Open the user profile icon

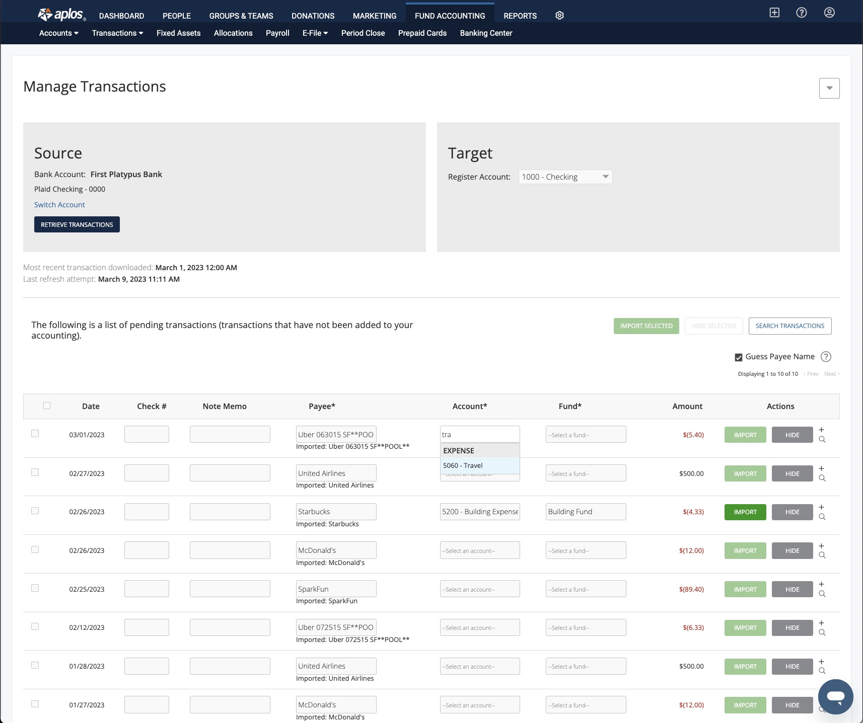(x=829, y=13)
